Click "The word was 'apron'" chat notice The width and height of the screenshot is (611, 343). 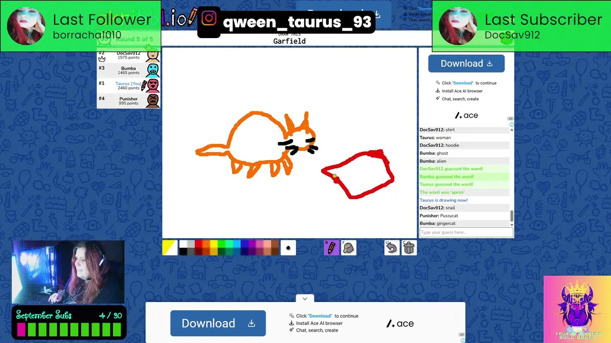pos(442,192)
